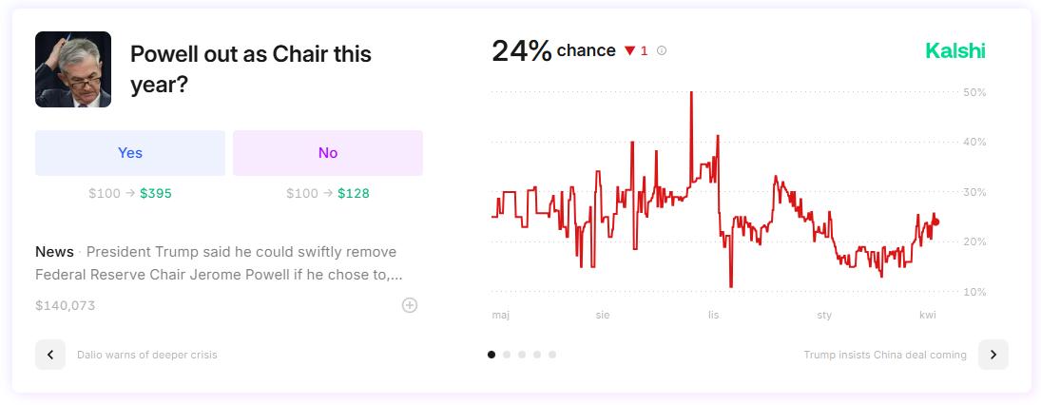Click the red down-triangle change indicator
This screenshot has height=405, width=1041.
(629, 51)
